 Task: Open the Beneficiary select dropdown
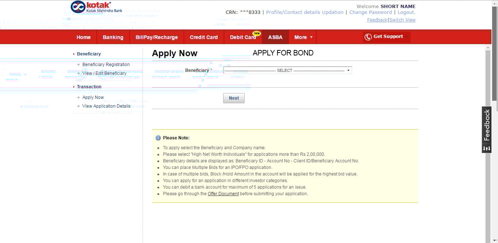[x=287, y=70]
